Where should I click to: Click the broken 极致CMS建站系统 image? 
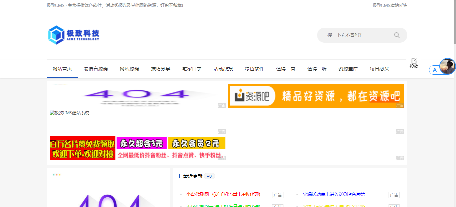pyautogui.click(x=69, y=113)
